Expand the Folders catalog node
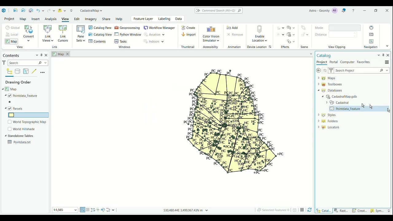Screen dimensions: 393x221 [319, 121]
